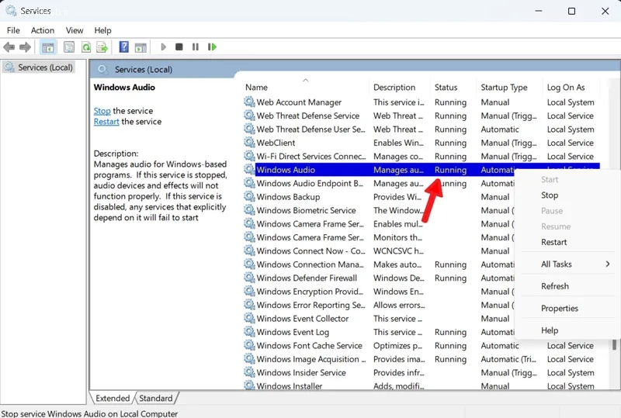Switch to the Extended tab
Screen dimensions: 621x418
pos(113,398)
